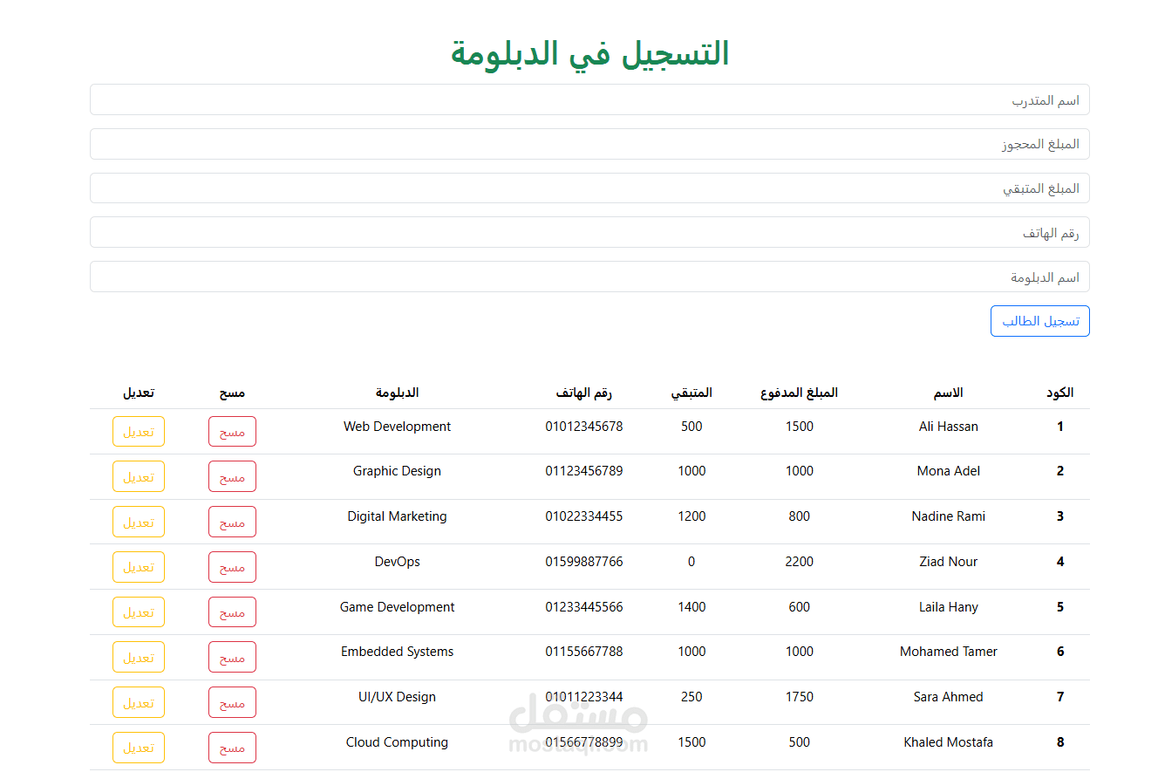
Task: Click the المبلغ المدفوع column header
Action: 800,393
